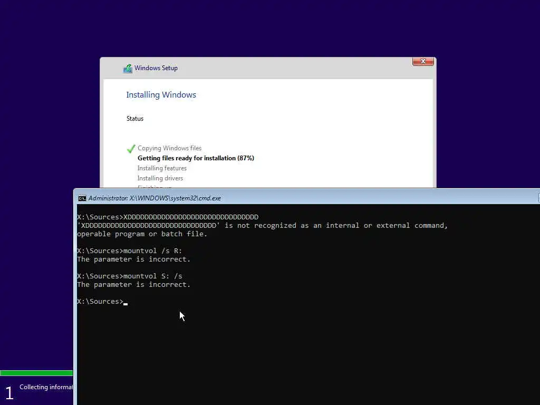The image size is (540, 405).
Task: Click the cmd.exe icon in title bar
Action: coord(82,198)
